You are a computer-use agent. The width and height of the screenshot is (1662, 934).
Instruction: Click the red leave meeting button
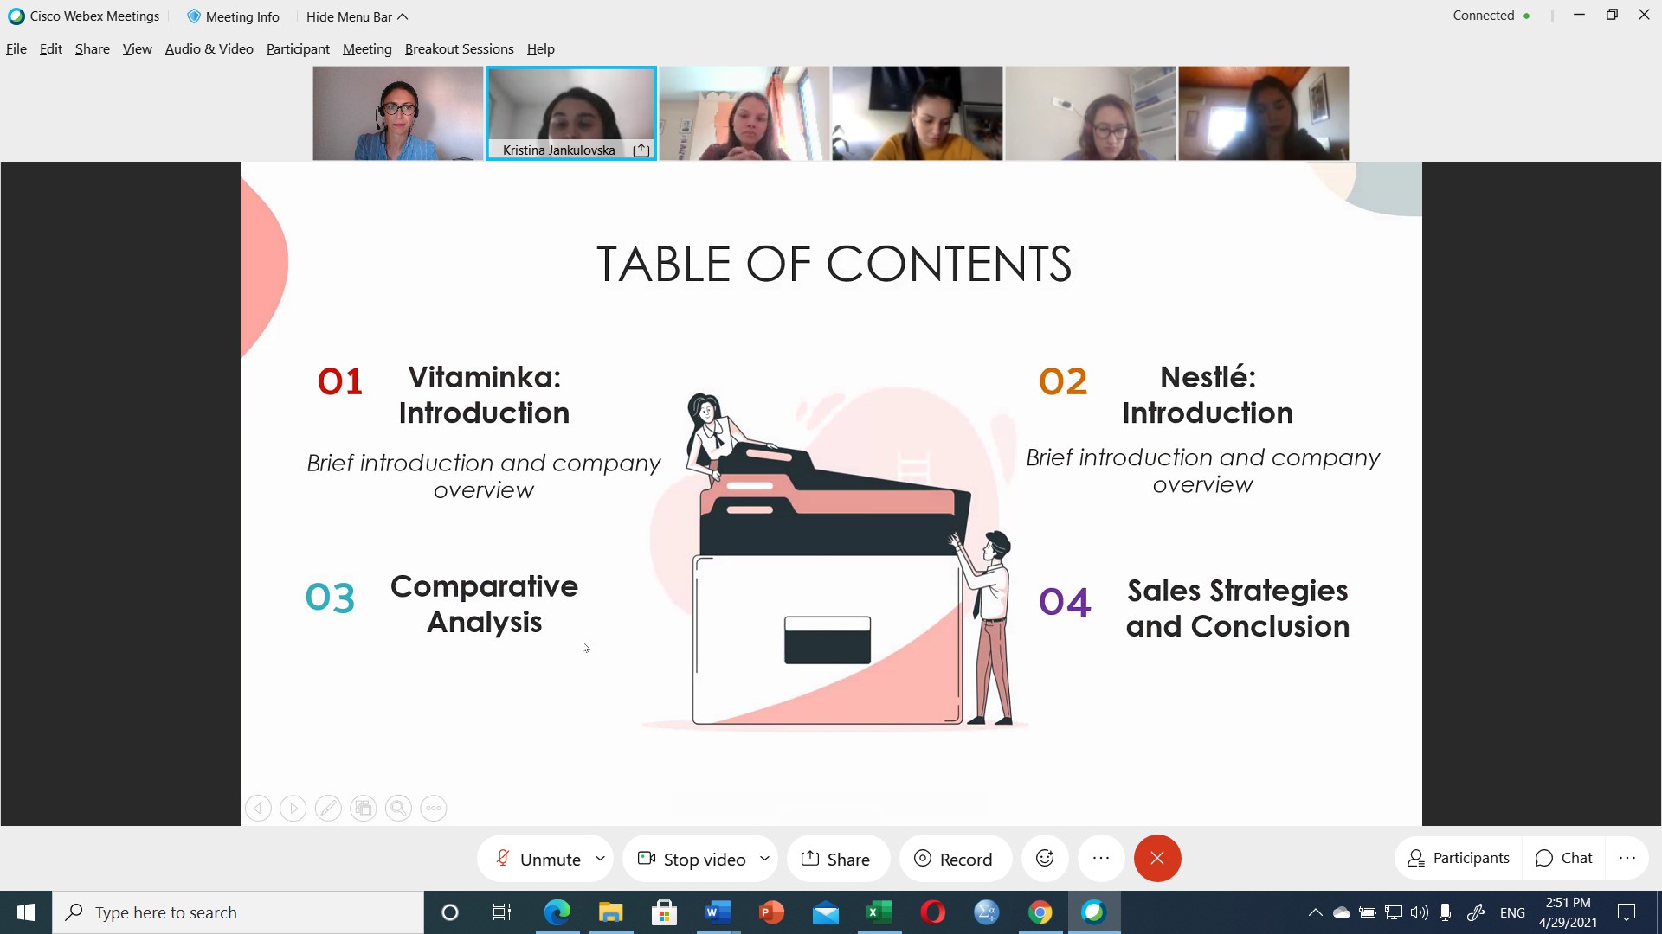click(1157, 858)
